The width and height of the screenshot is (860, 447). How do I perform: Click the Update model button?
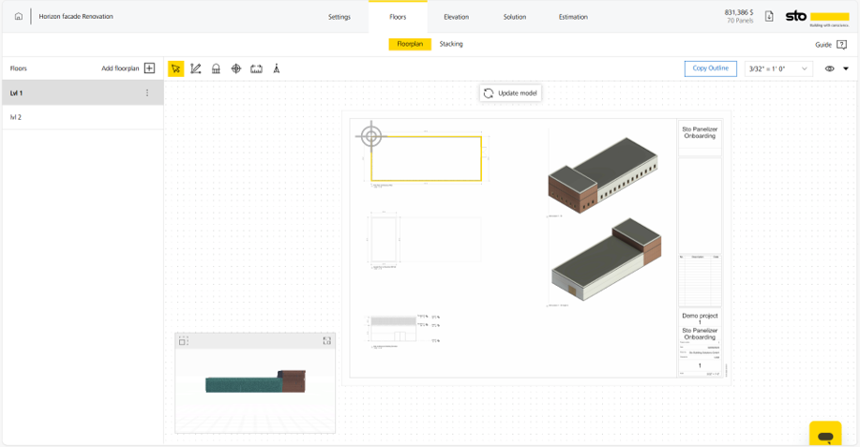pyautogui.click(x=510, y=93)
